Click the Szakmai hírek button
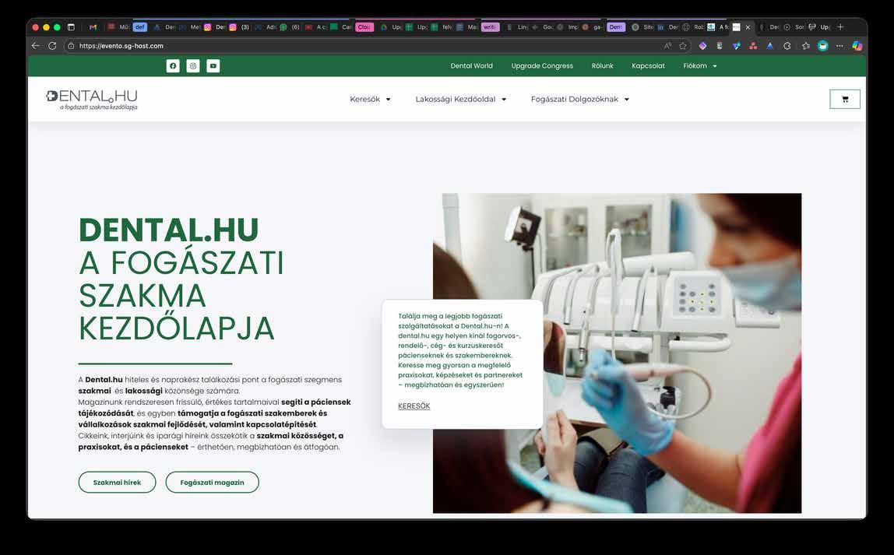This screenshot has width=894, height=555. 117,482
